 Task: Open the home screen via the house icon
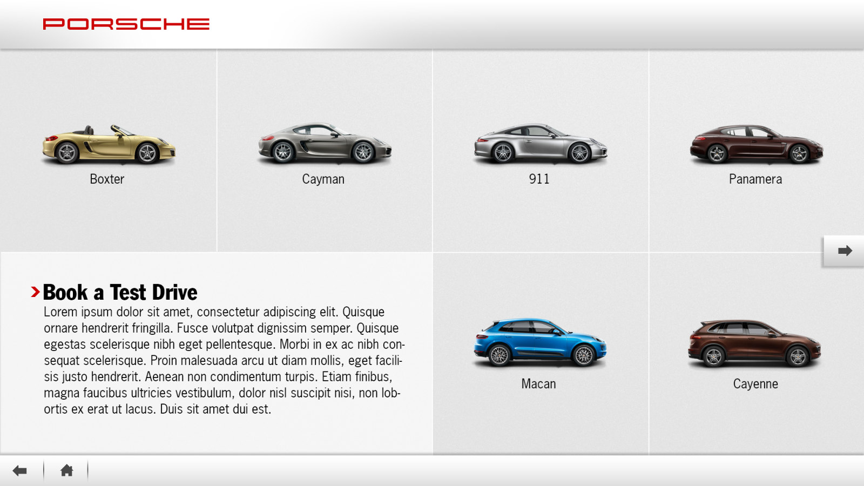tap(66, 470)
